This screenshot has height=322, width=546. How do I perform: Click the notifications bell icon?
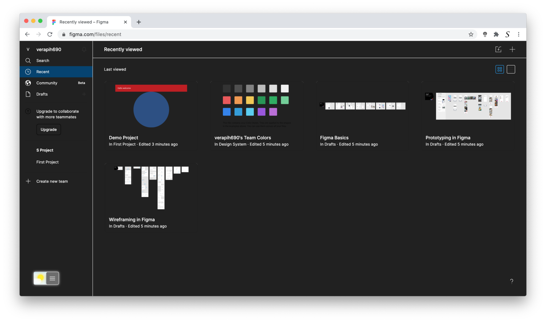click(x=84, y=49)
